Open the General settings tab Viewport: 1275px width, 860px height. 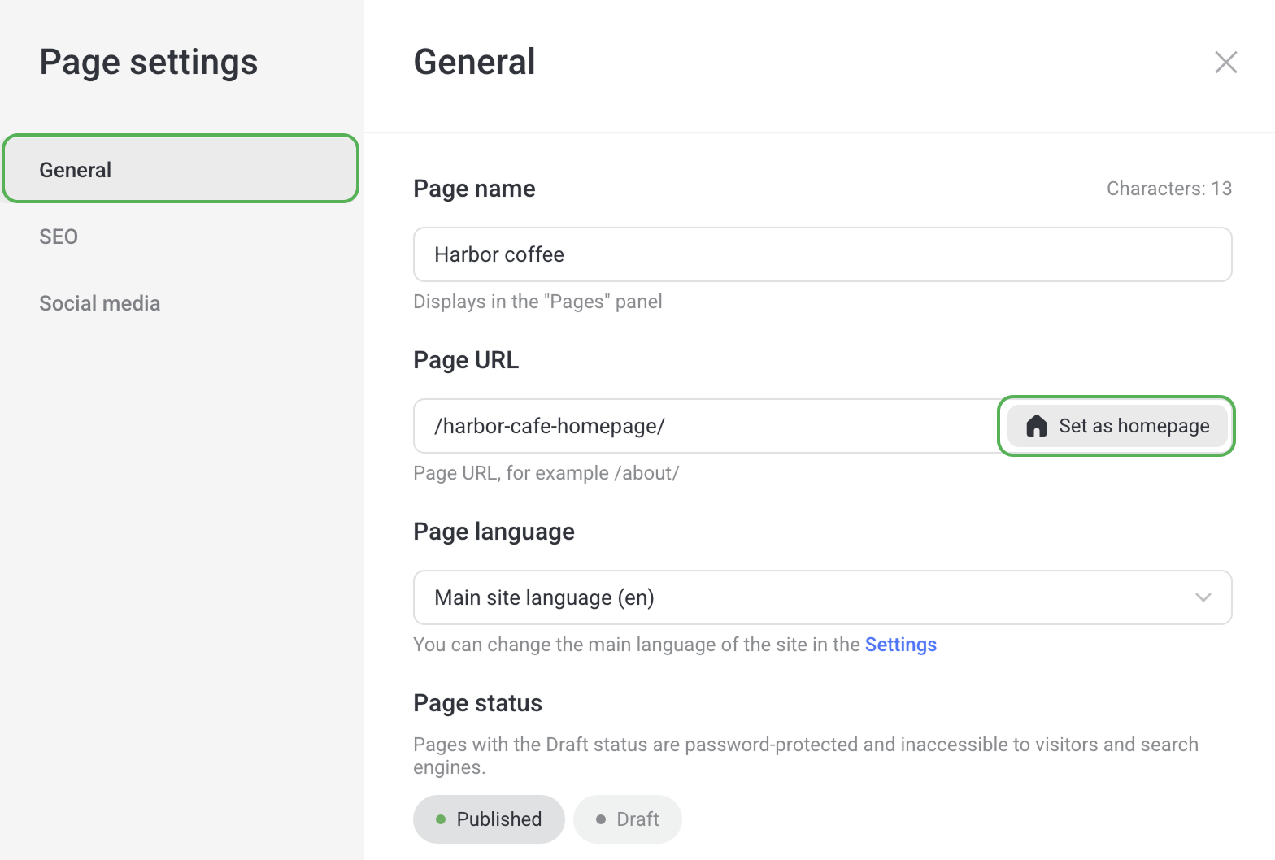coord(181,169)
